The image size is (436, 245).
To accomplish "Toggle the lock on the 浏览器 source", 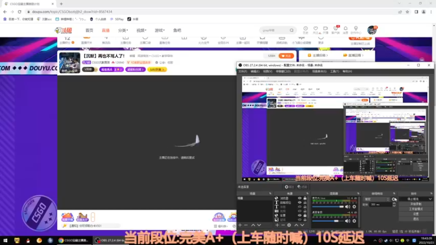I will click(305, 198).
